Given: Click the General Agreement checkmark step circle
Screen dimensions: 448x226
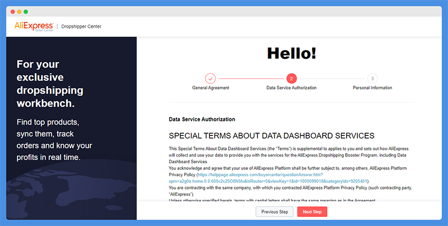Looking at the screenshot, I should tap(211, 78).
